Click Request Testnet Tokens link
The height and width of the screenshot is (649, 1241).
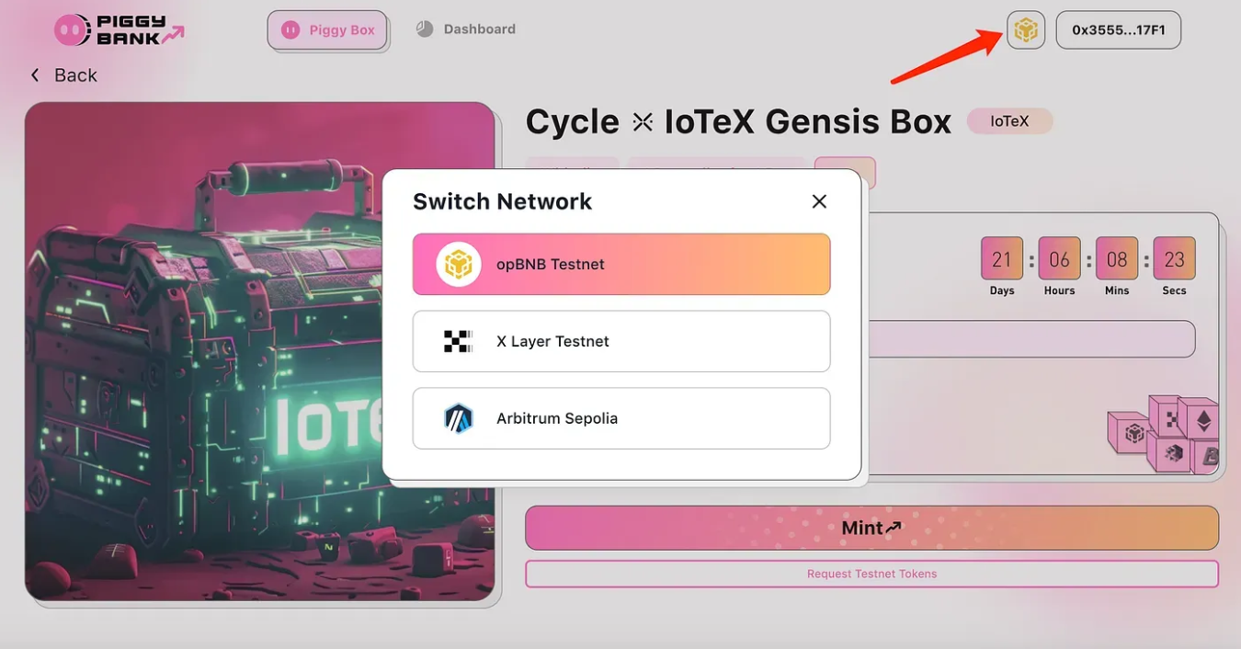tap(871, 574)
